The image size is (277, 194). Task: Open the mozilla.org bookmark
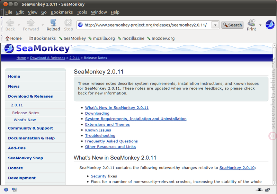click(101, 38)
